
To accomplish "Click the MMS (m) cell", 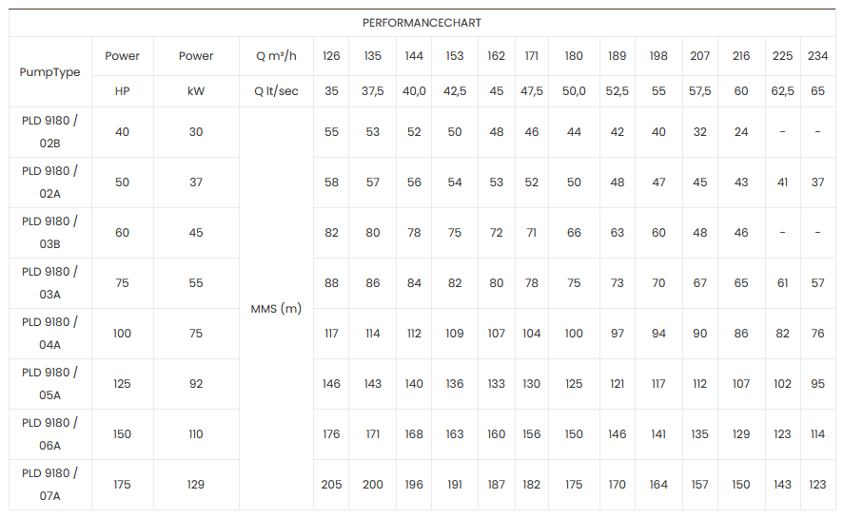I will point(276,309).
